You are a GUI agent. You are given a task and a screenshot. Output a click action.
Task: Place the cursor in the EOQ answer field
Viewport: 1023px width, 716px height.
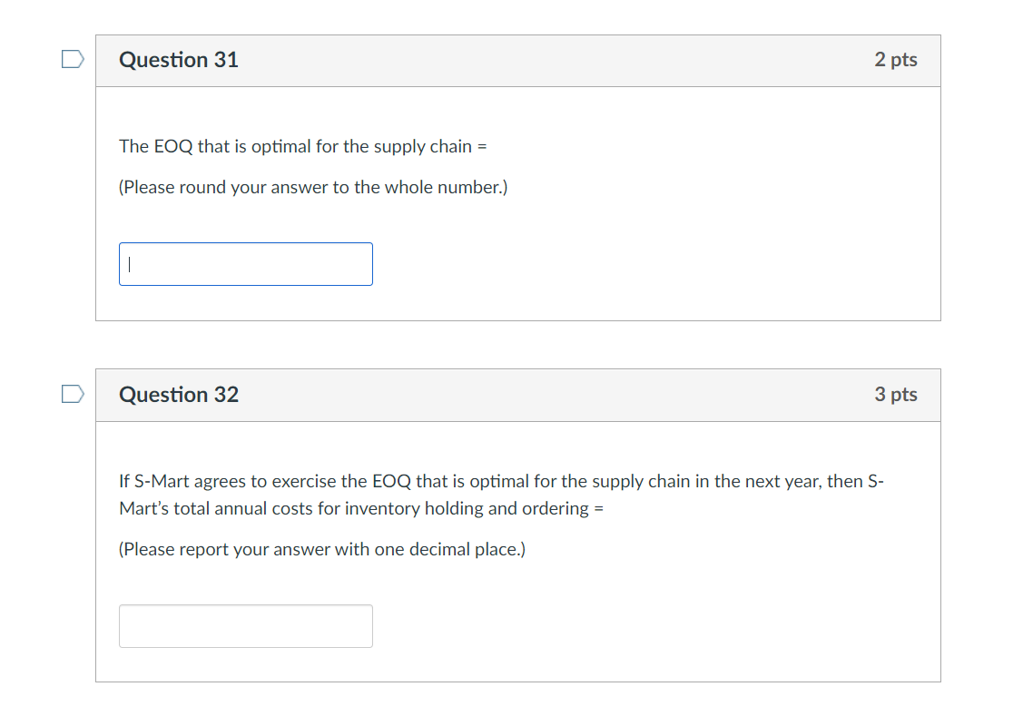(245, 263)
